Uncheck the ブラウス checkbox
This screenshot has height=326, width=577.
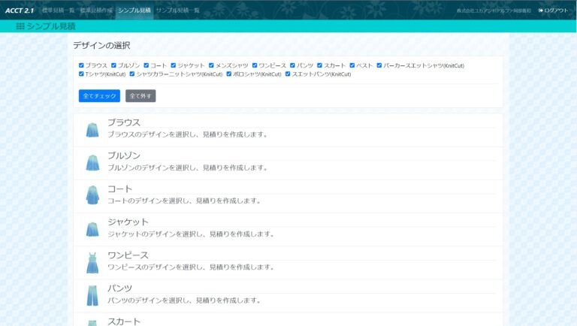pos(81,65)
